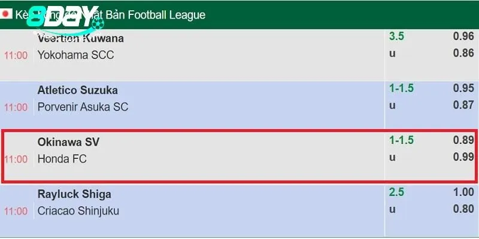Select Honda FC team name

click(x=62, y=159)
